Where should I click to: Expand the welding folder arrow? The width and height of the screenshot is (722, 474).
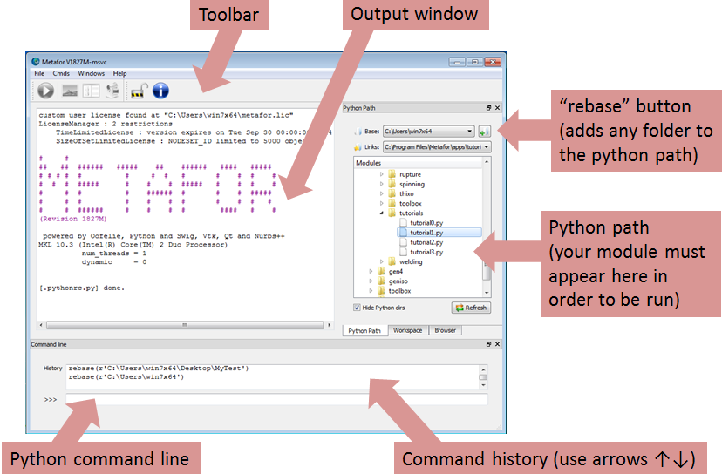381,261
